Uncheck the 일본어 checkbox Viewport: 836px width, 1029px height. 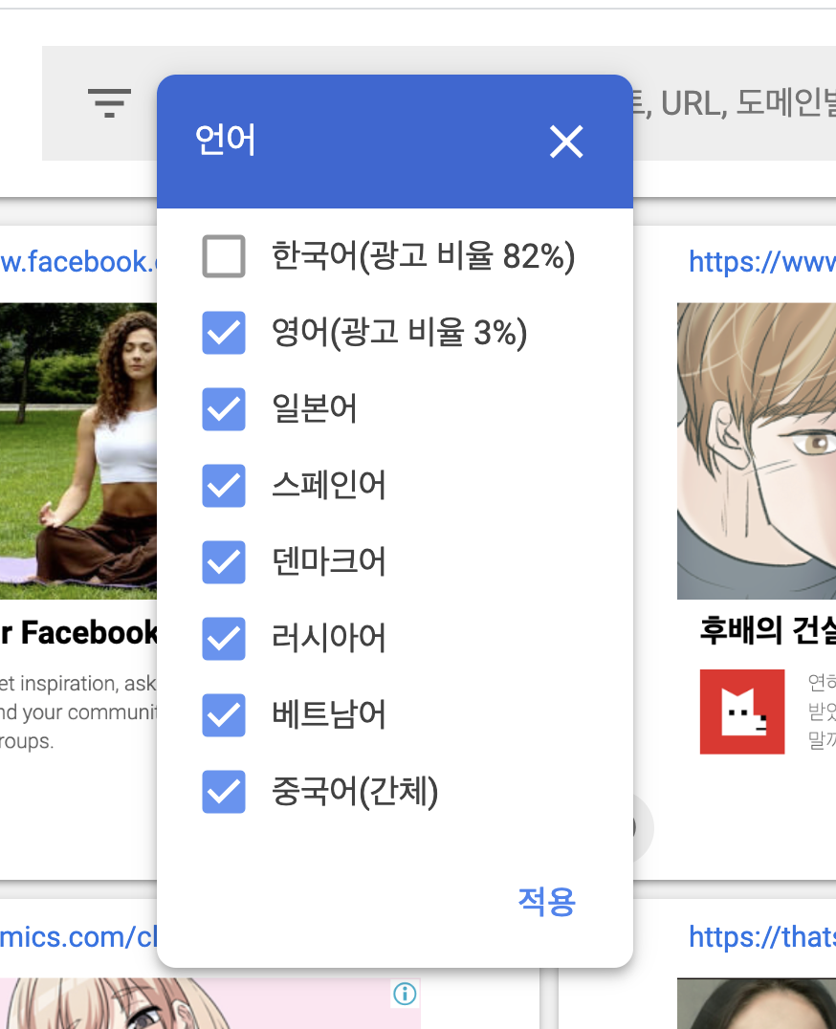224,409
